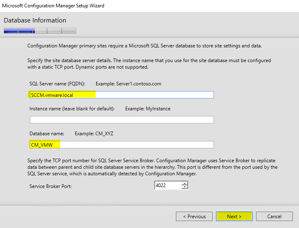Click the empty Instance name text box
This screenshot has width=299, height=228.
(121, 120)
